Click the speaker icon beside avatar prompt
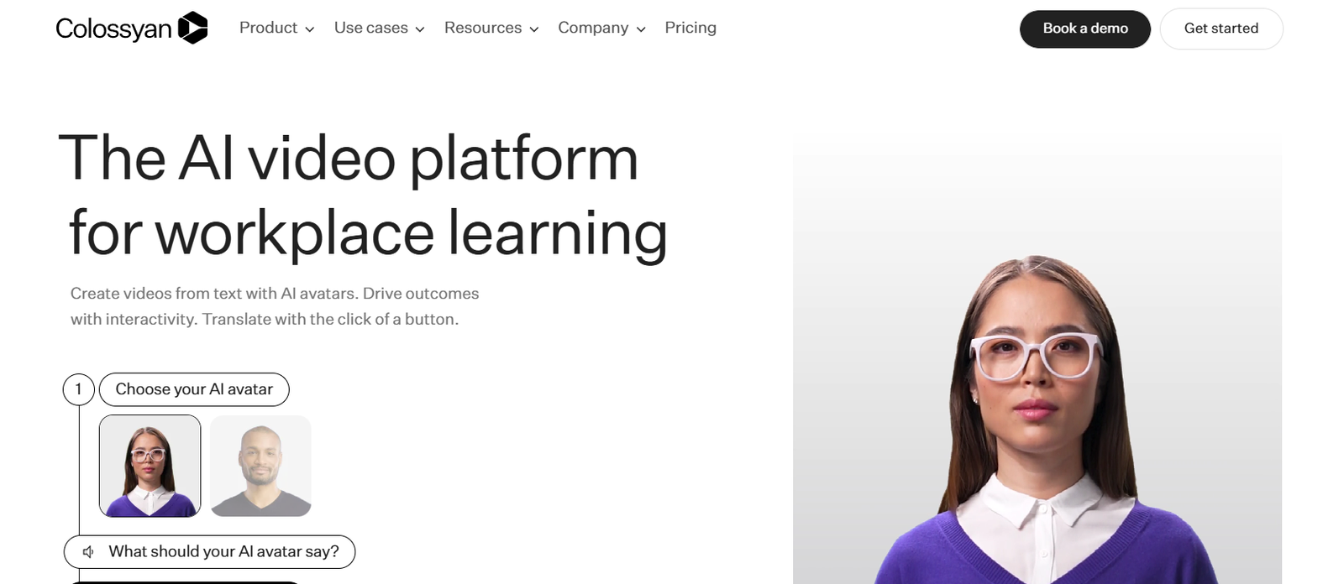1344x584 pixels. pyautogui.click(x=88, y=551)
